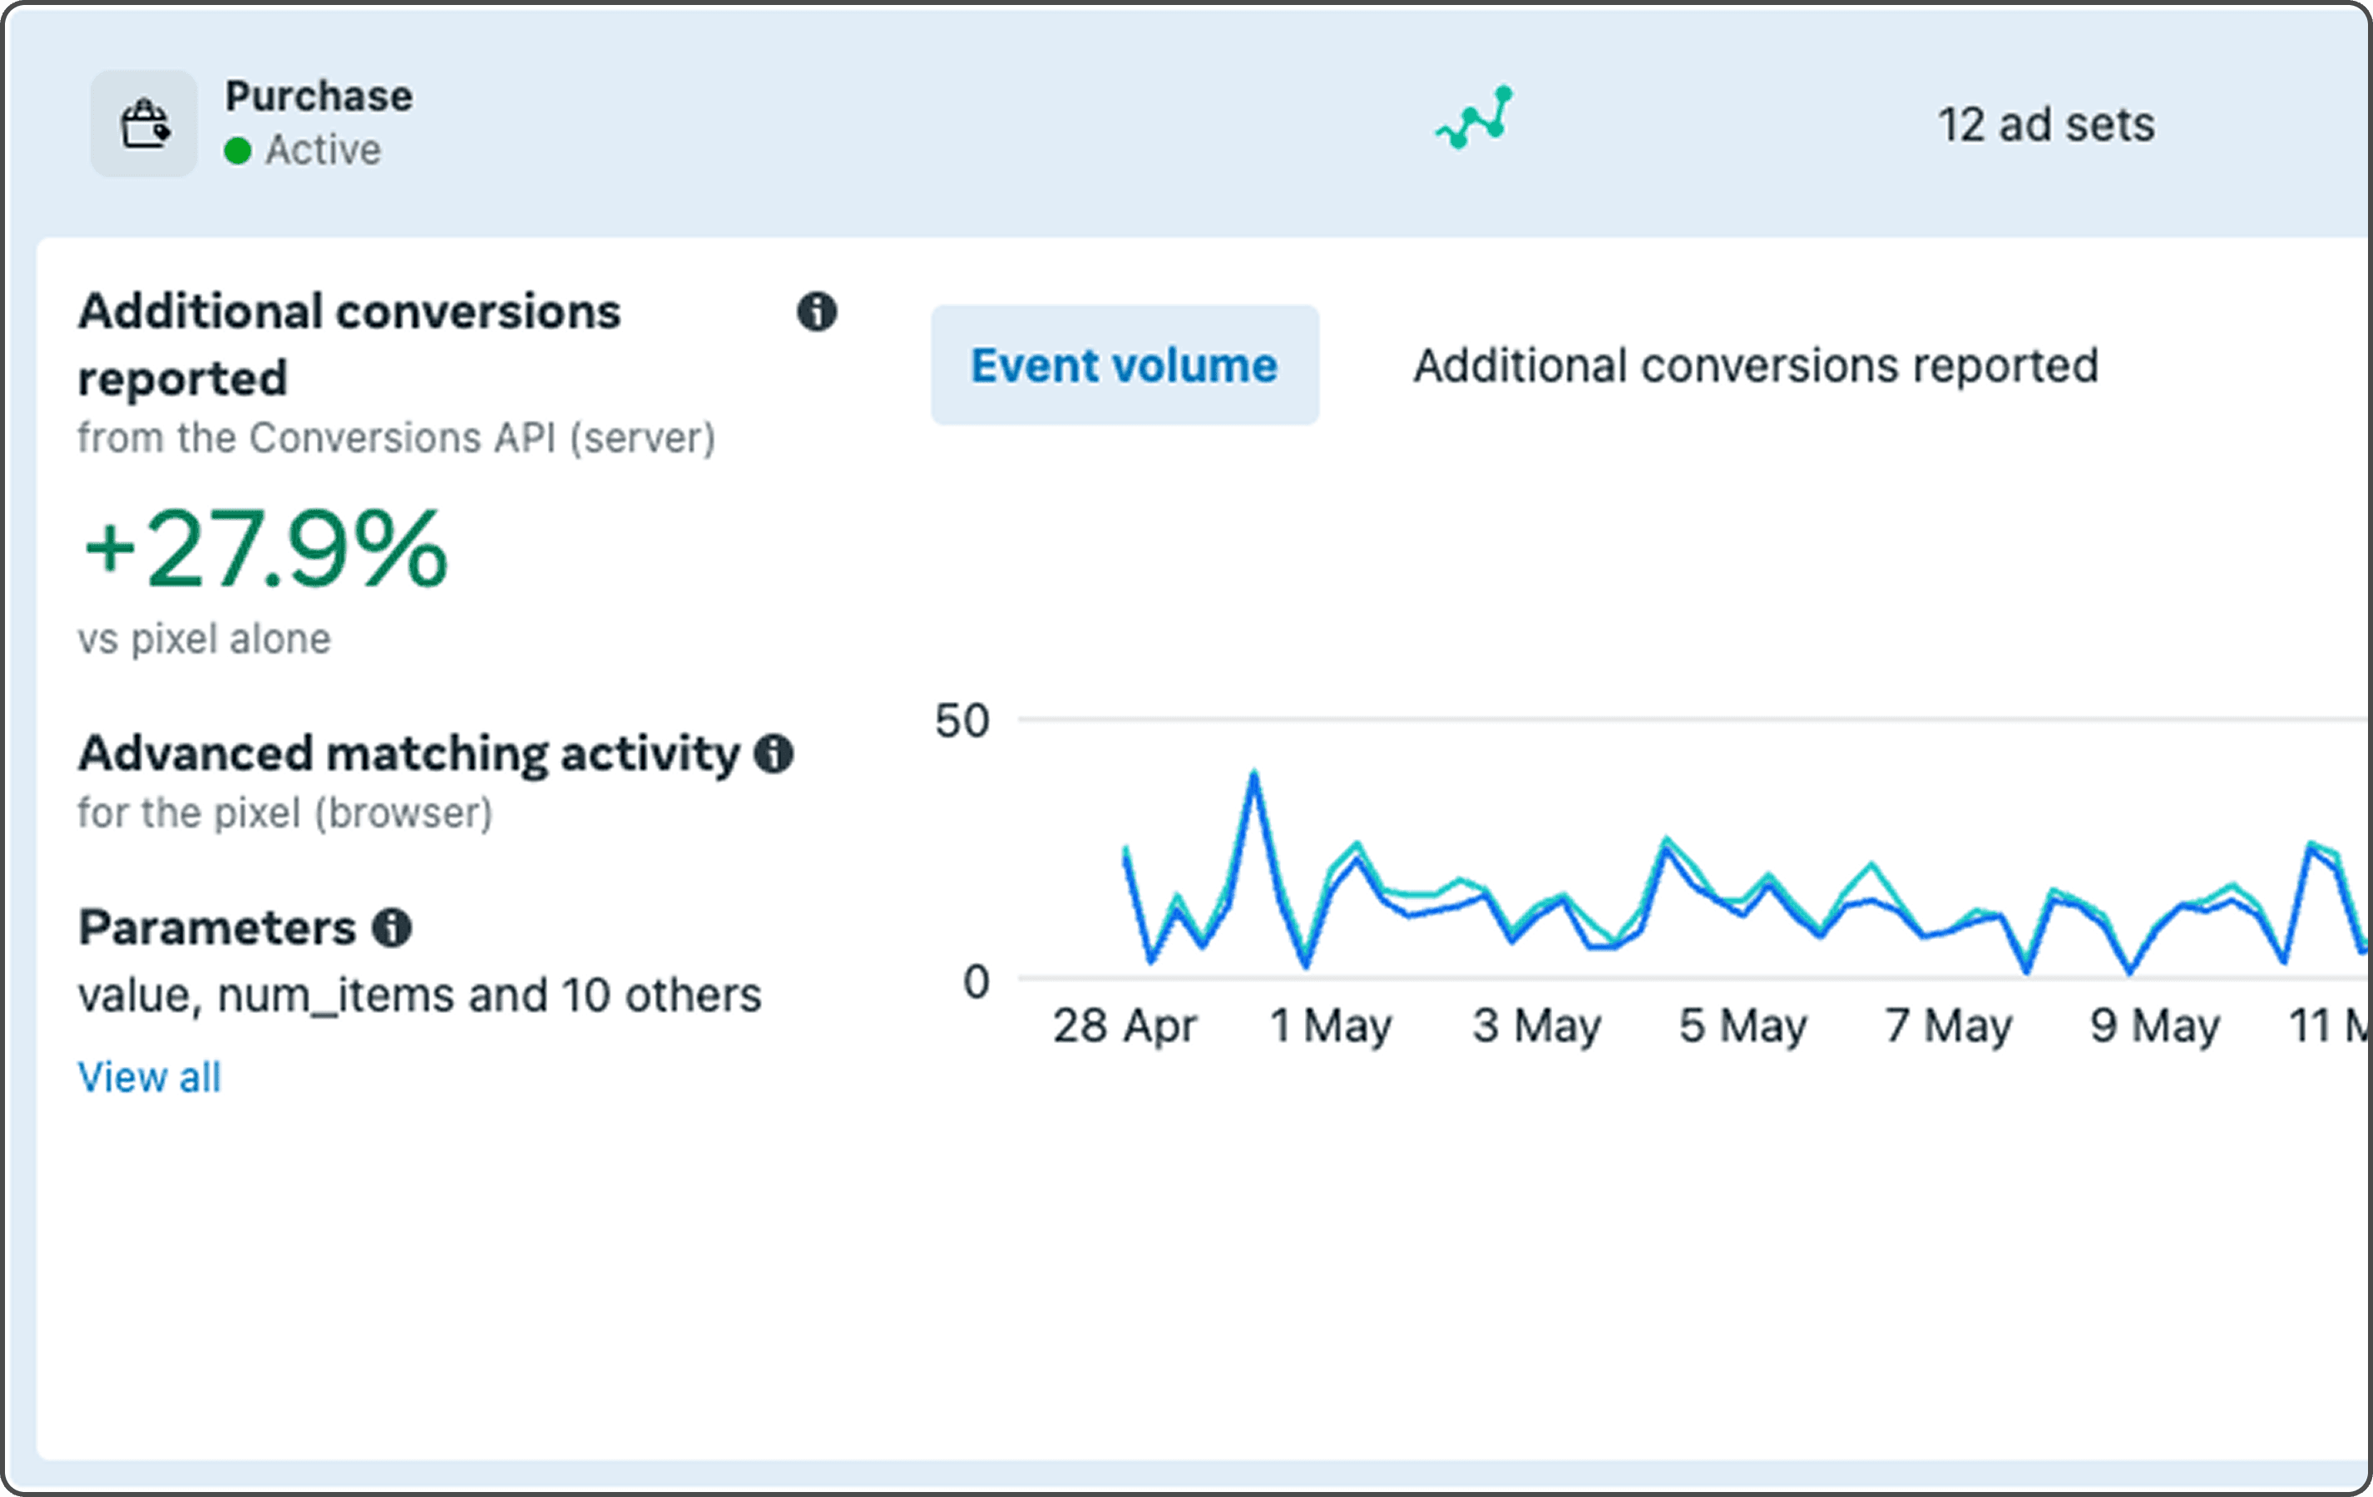This screenshot has width=2373, height=1497.
Task: Open the View all parameters link
Action: 150,1077
